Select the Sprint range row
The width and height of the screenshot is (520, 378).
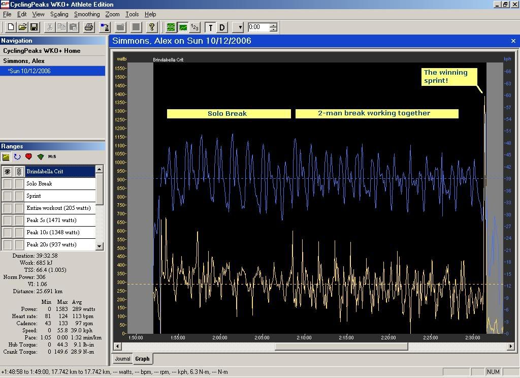[60, 196]
